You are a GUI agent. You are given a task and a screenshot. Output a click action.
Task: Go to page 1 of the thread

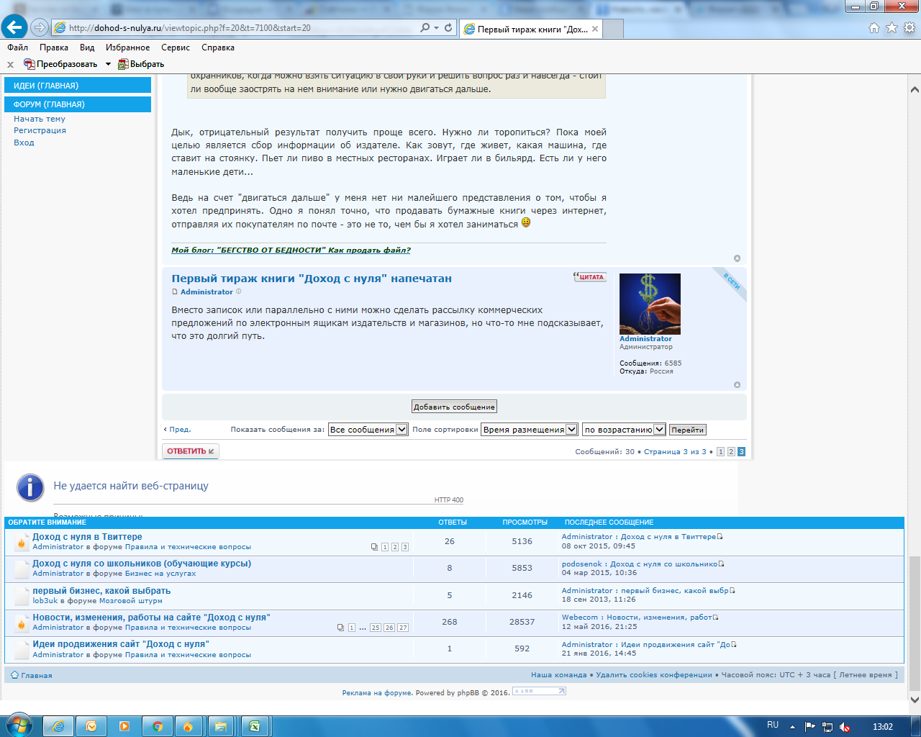point(720,452)
